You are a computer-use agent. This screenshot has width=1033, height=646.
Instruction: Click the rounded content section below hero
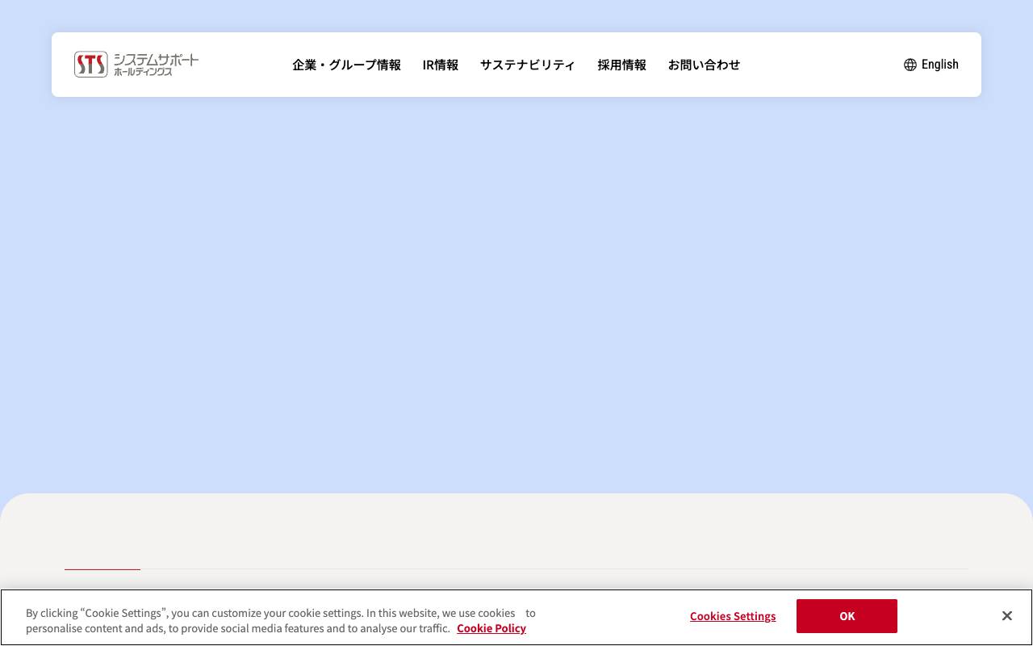(516, 533)
